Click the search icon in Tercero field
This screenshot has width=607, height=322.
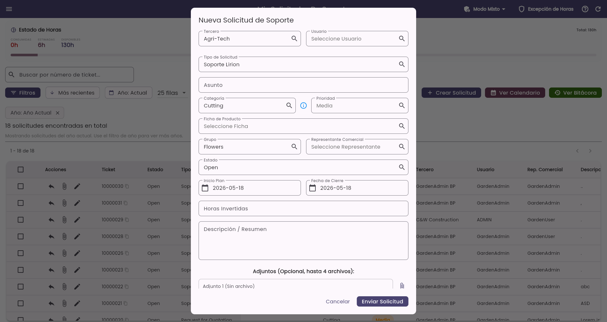point(294,39)
